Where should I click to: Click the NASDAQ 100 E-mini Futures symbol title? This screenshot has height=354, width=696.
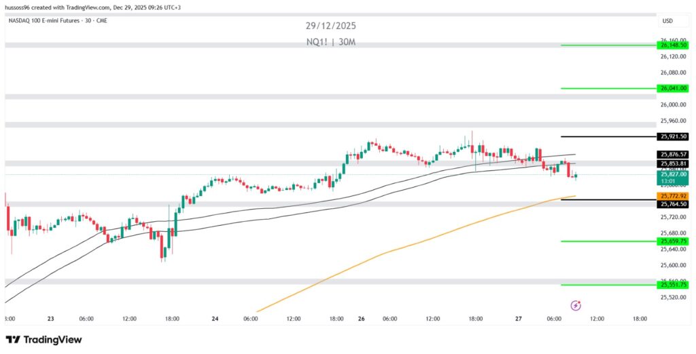point(59,20)
